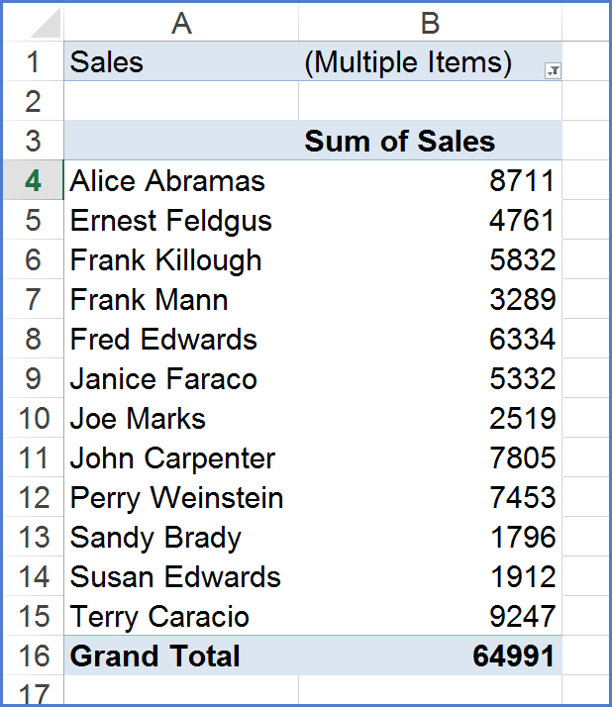Select column A header
This screenshot has width=612, height=707.
pos(181,23)
